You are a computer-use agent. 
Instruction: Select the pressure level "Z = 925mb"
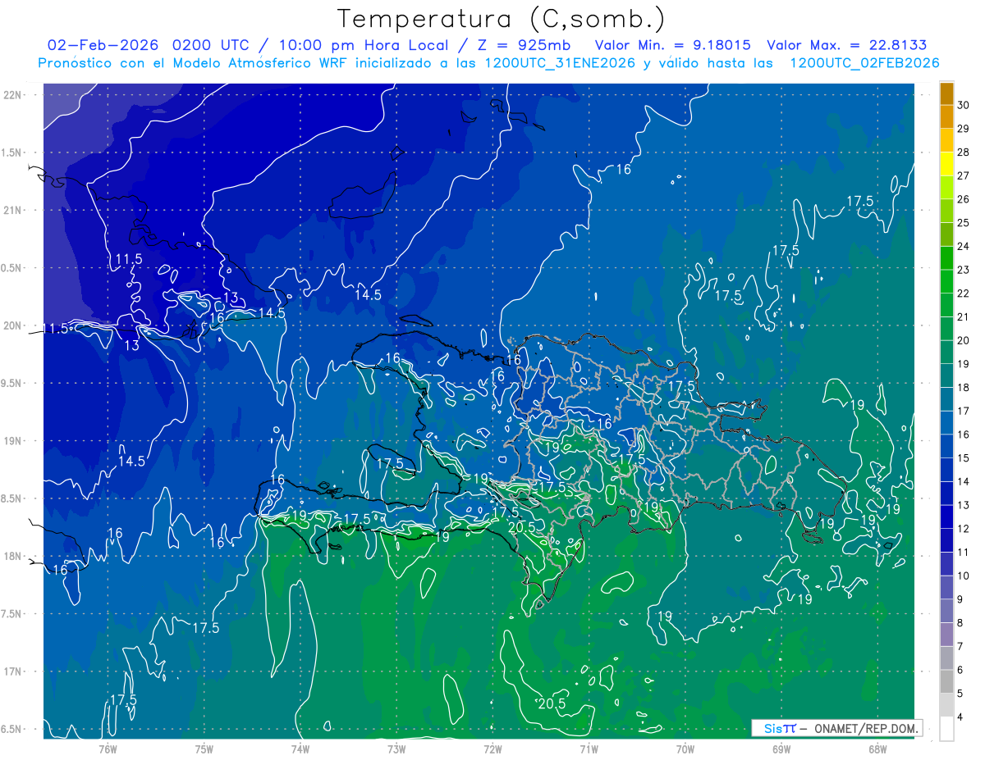point(525,45)
